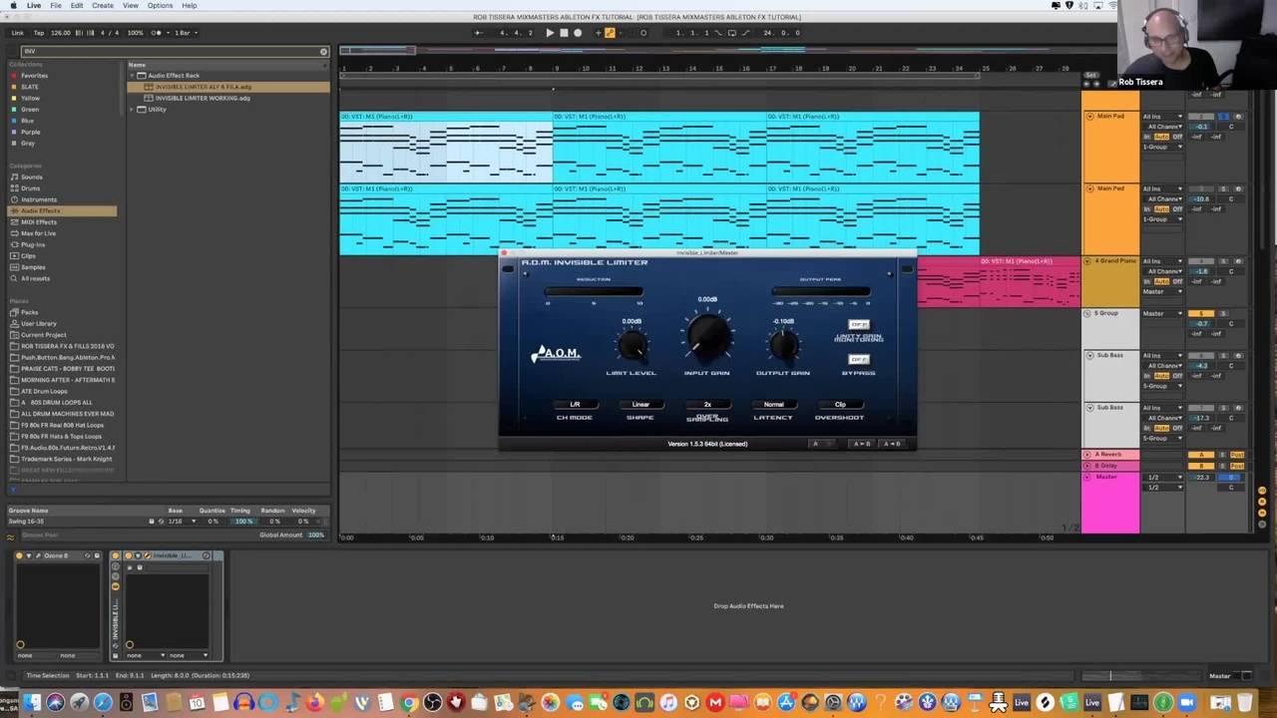Open the Latency Normal selector

(773, 405)
